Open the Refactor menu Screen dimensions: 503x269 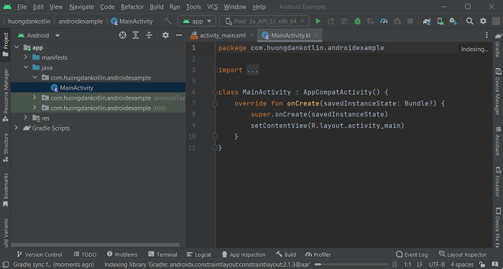[x=132, y=6]
